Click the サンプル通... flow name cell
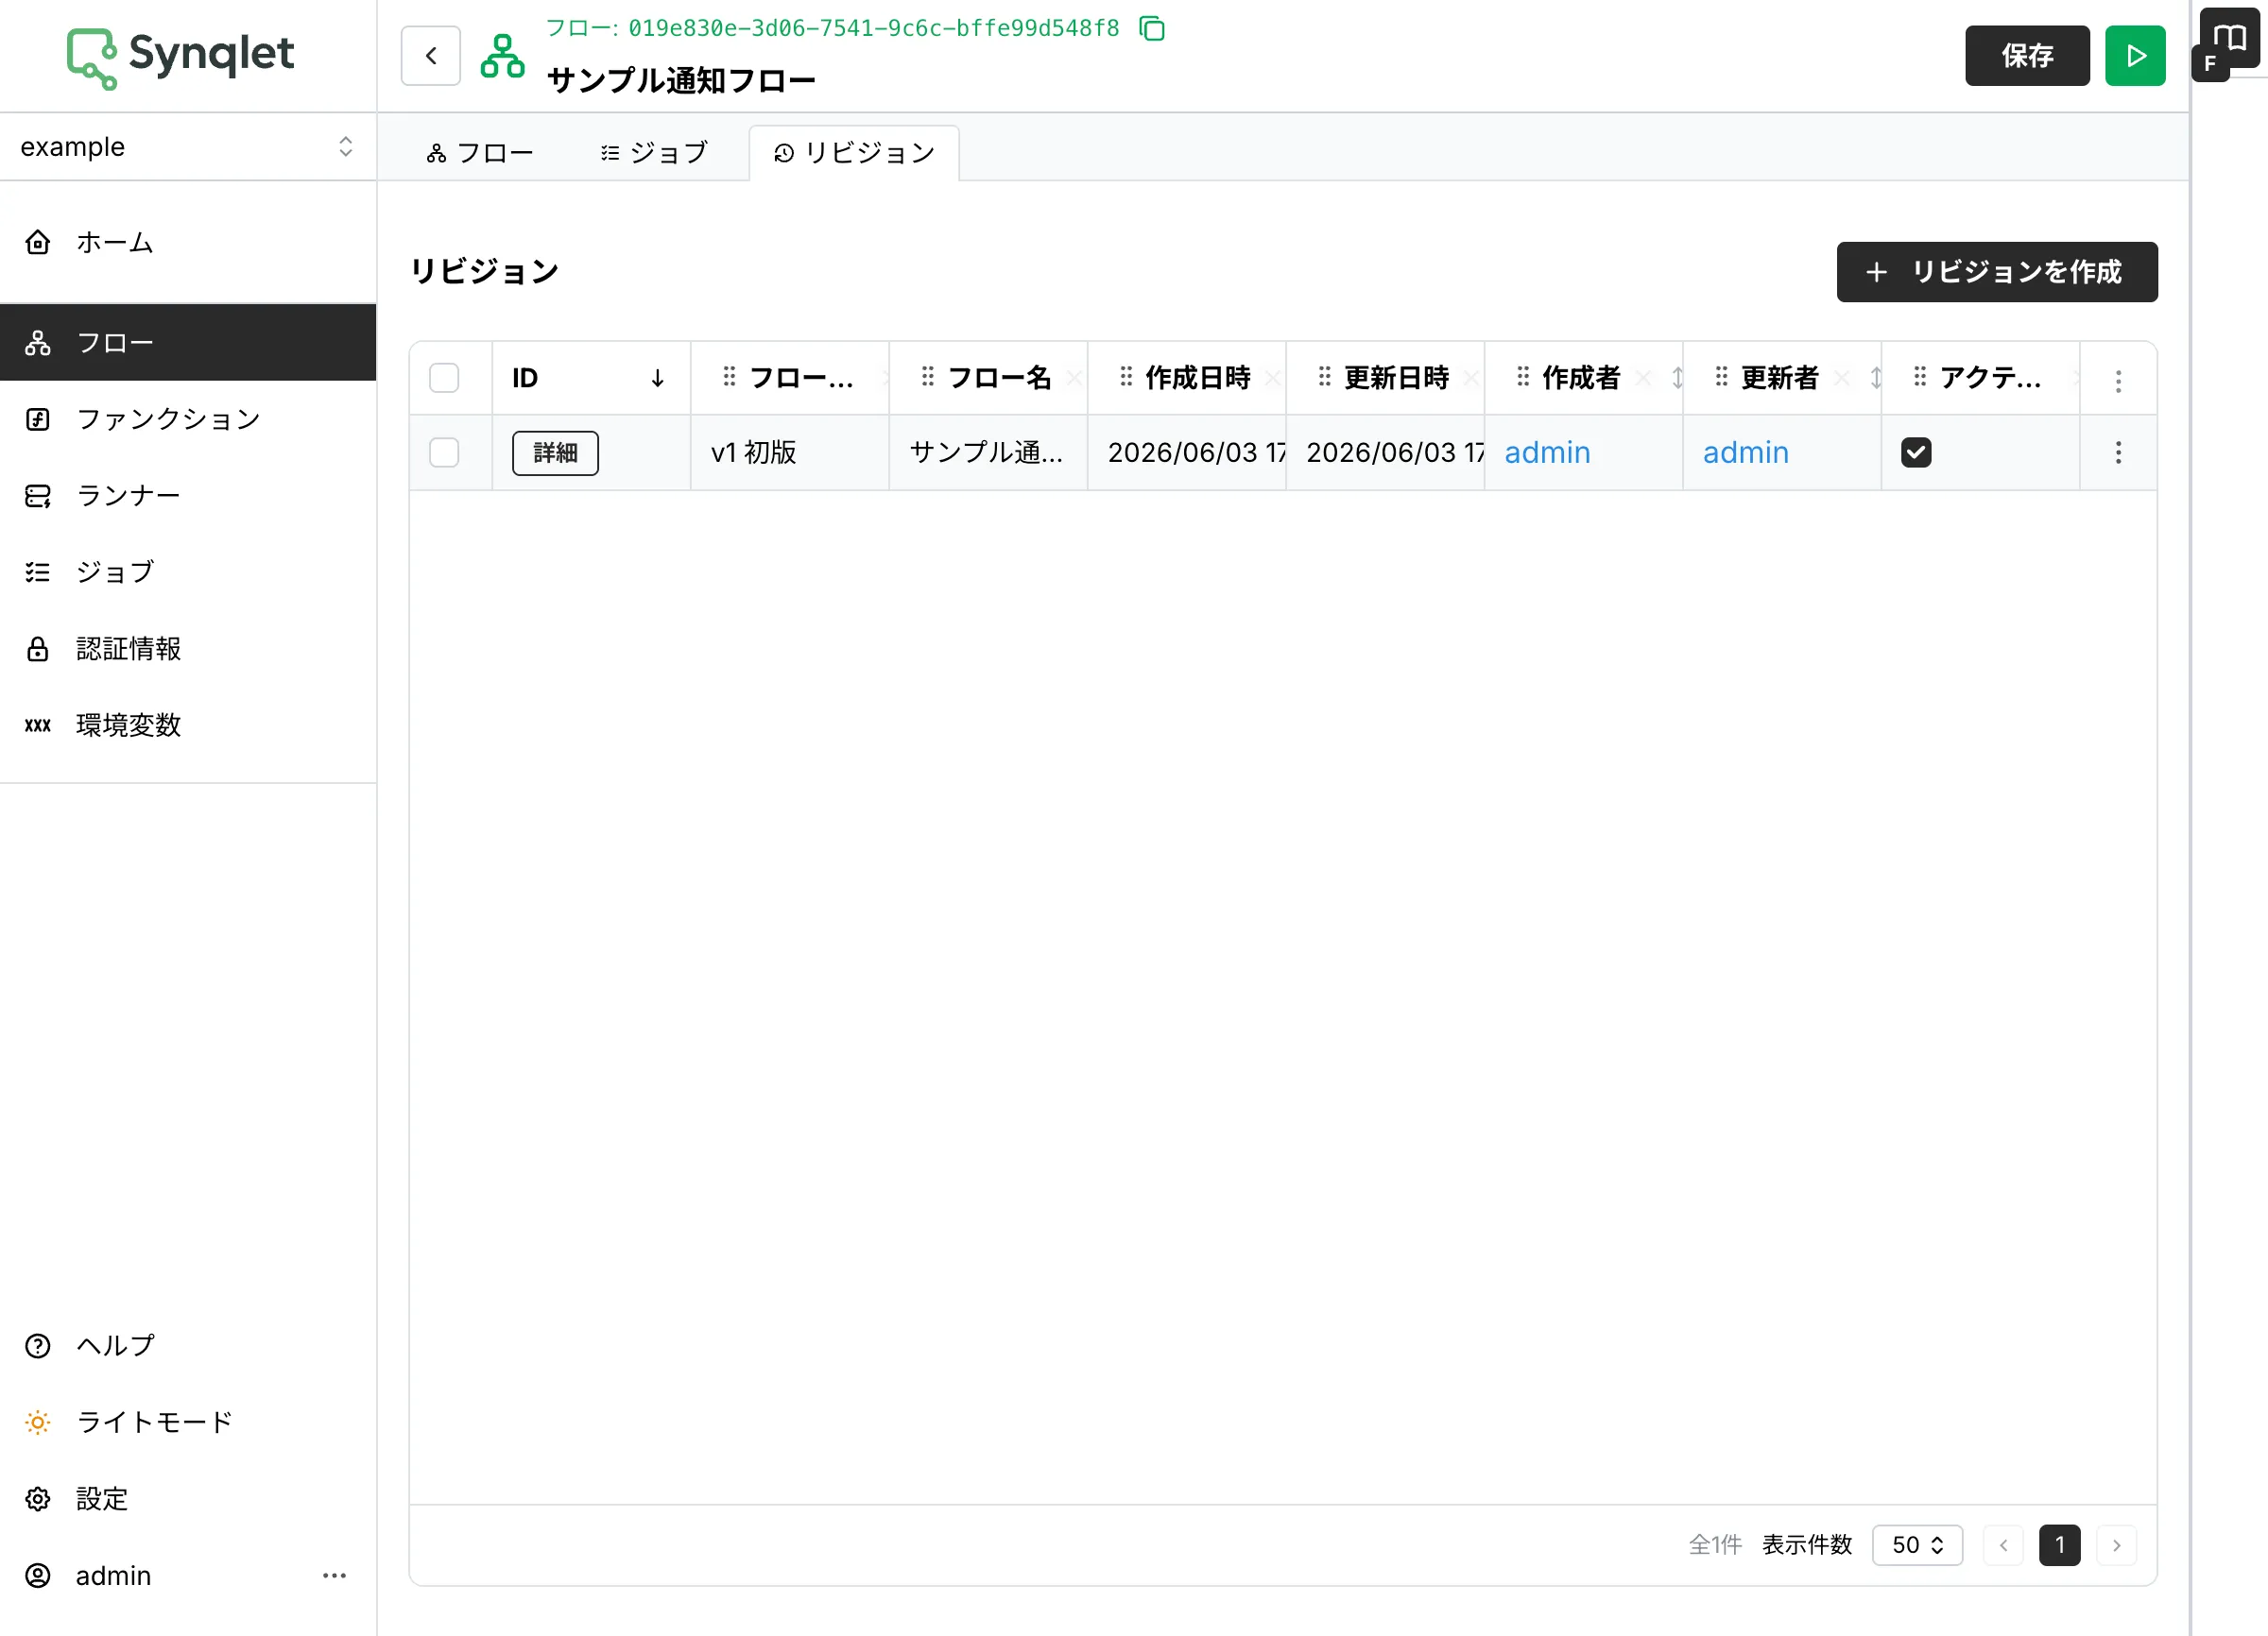This screenshot has width=2268, height=1636. point(988,452)
